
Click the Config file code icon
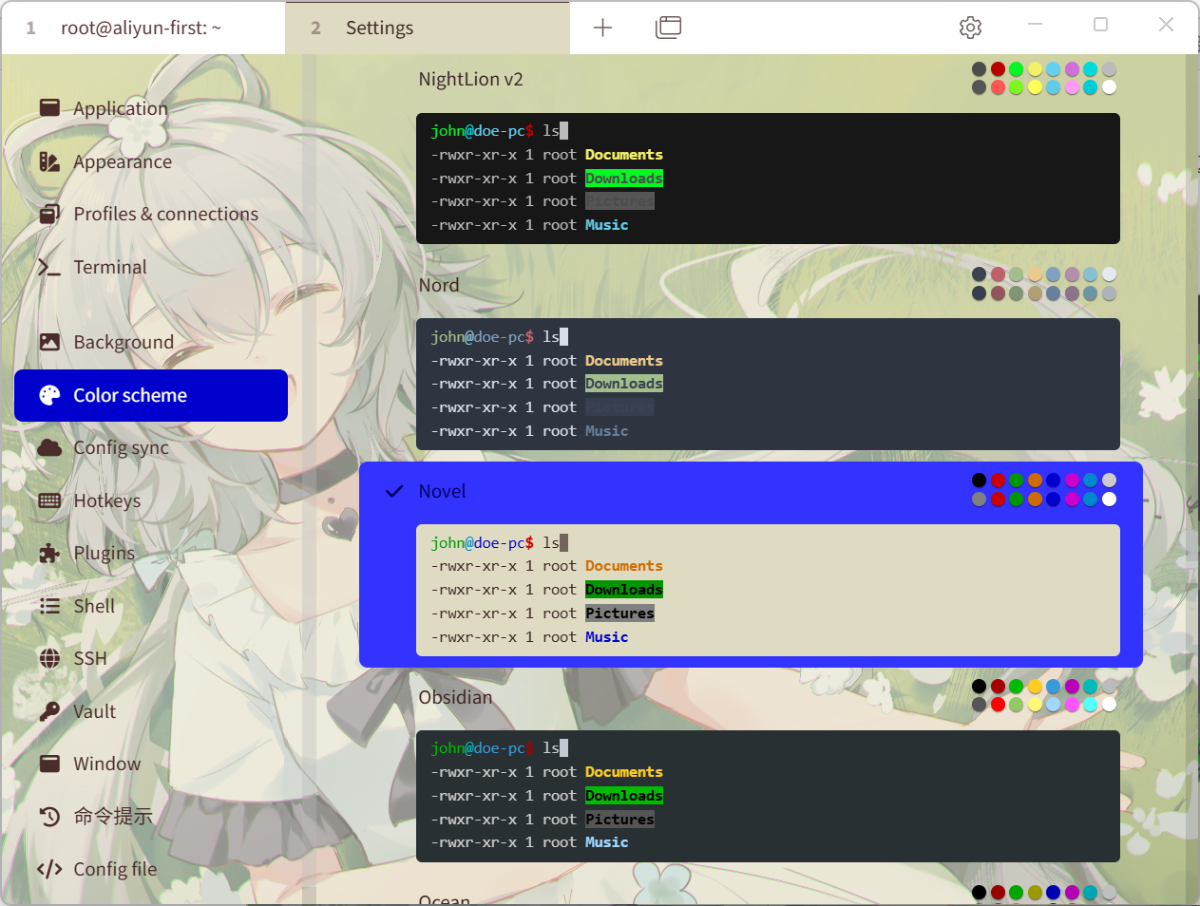[50, 869]
